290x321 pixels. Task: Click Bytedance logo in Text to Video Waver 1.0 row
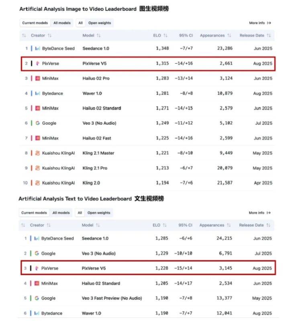click(37, 313)
